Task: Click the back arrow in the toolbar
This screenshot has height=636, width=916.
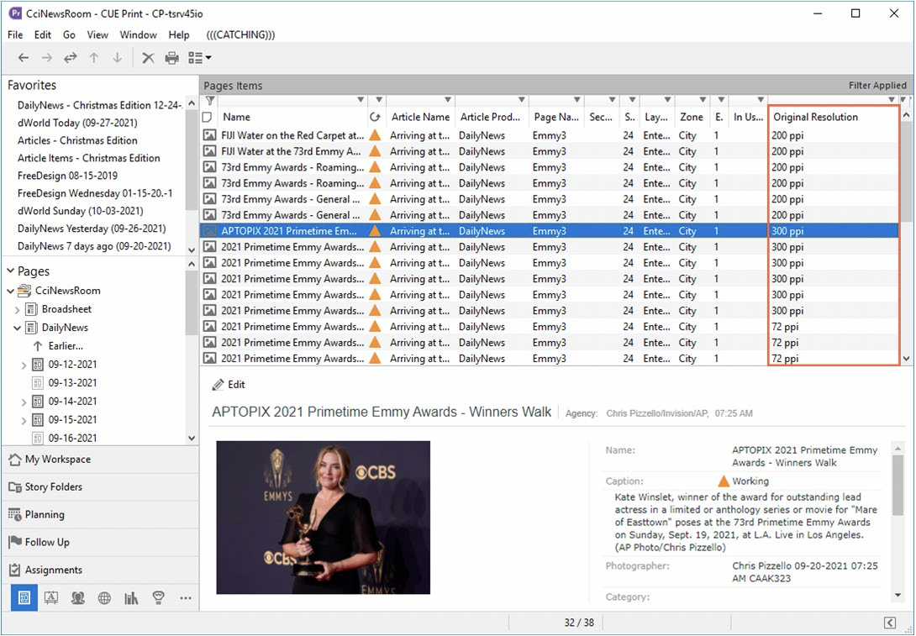Action: tap(24, 58)
